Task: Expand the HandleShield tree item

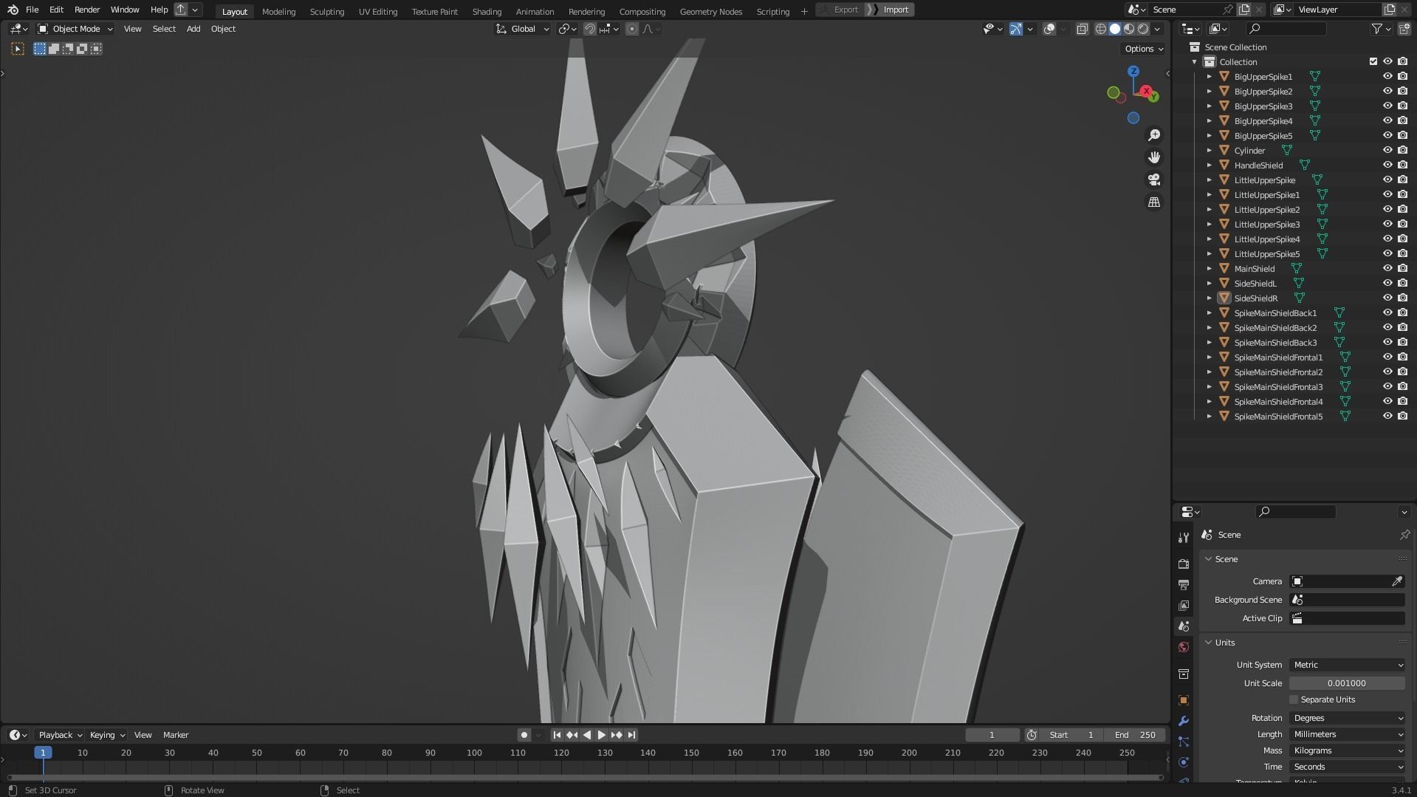Action: 1210,165
